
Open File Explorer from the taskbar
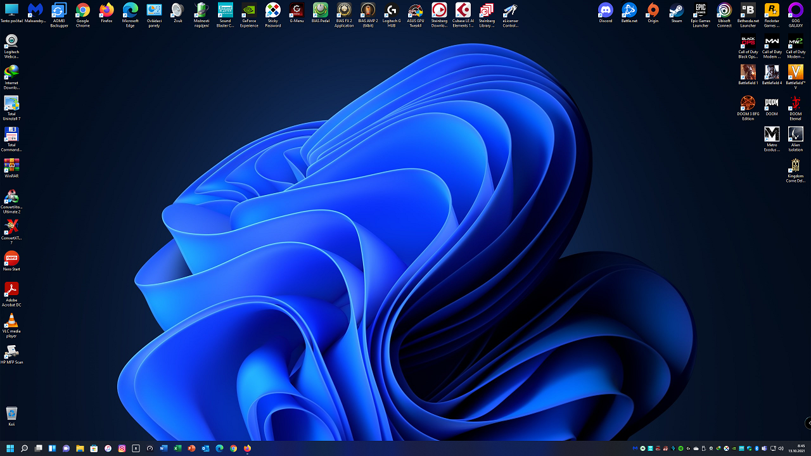pyautogui.click(x=80, y=448)
